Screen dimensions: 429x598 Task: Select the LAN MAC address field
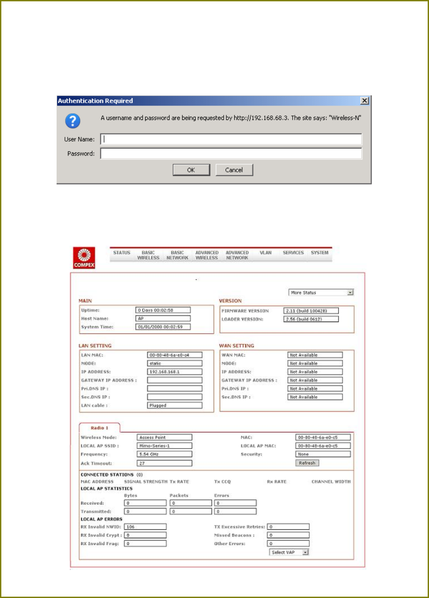[175, 355]
